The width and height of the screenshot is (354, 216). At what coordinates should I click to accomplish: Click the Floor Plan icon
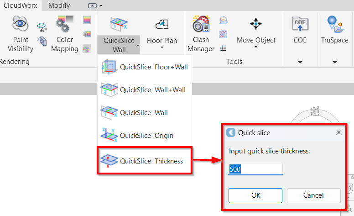pos(162,24)
